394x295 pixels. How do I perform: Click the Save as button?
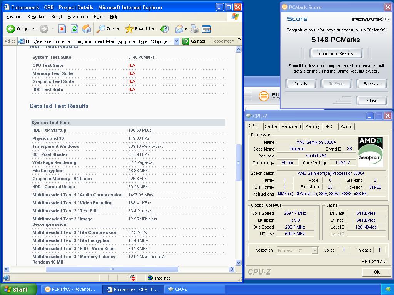tap(372, 84)
